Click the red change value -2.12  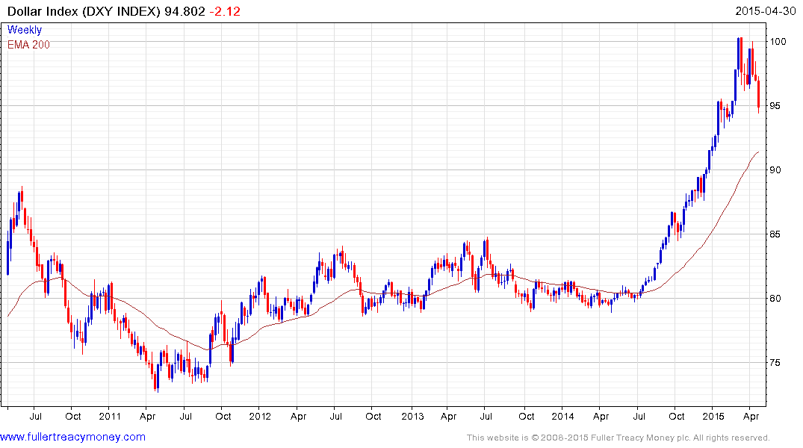[x=225, y=11]
